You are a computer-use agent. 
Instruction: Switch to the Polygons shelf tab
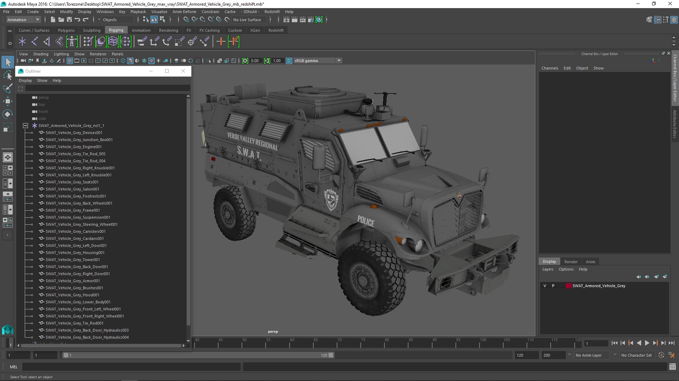(66, 30)
